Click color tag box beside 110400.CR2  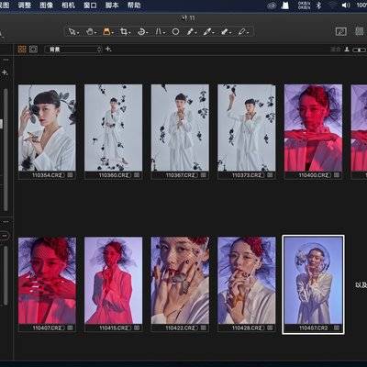tap(337, 175)
